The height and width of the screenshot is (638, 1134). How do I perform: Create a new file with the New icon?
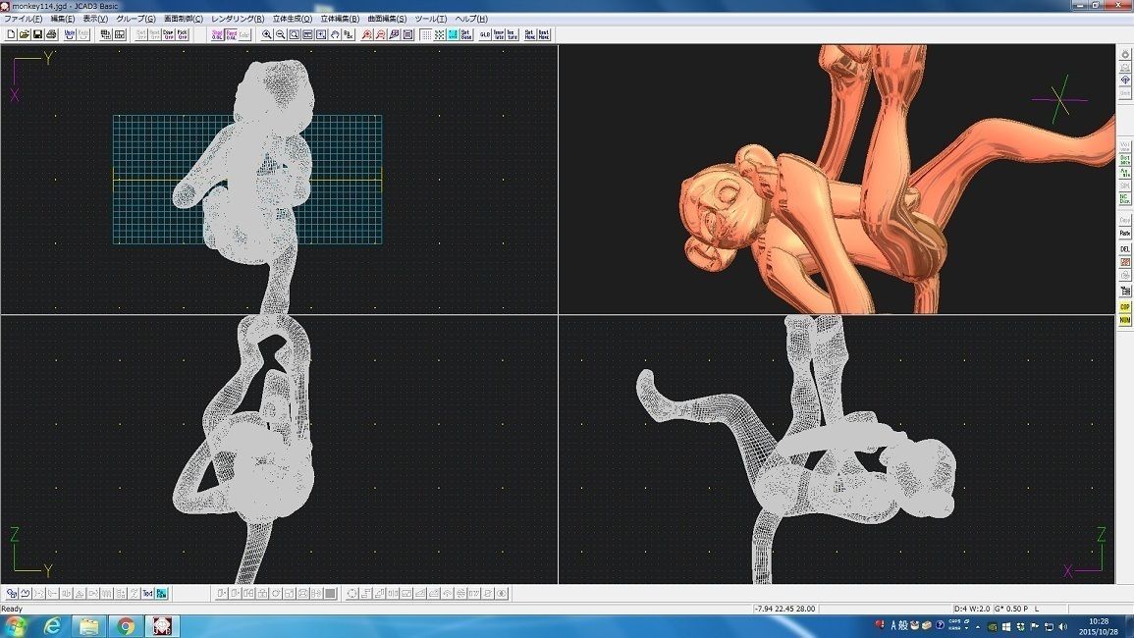[11, 34]
